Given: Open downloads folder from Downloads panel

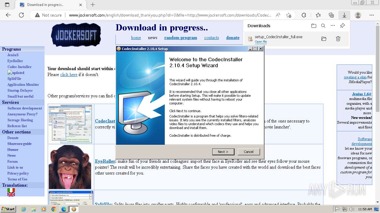Looking at the screenshot, I should click(314, 26).
